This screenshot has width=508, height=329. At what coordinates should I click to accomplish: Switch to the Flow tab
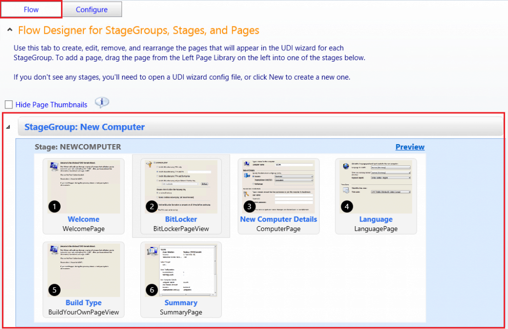click(x=31, y=9)
